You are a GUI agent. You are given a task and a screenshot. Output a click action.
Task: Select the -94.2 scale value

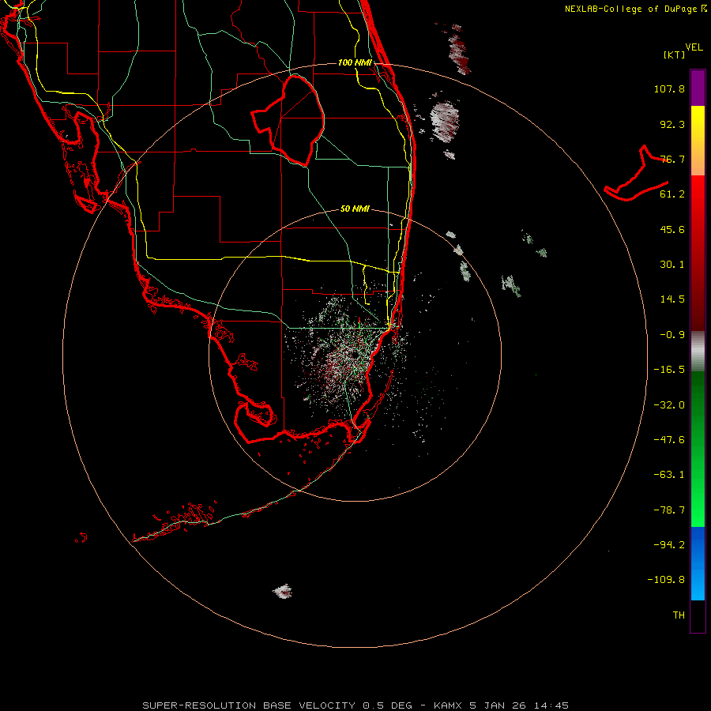pos(669,545)
